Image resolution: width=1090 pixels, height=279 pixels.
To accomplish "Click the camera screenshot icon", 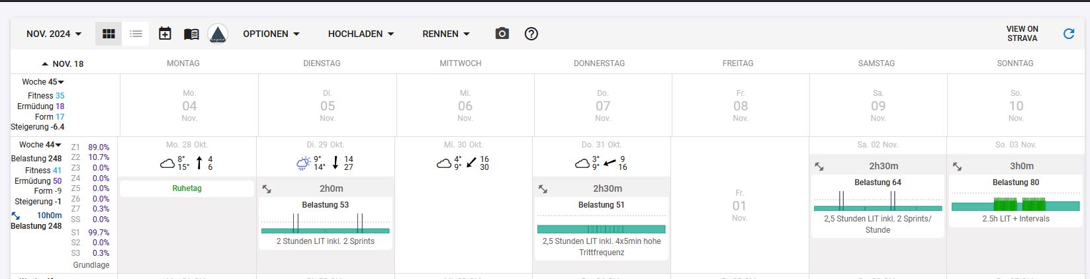I will (x=502, y=34).
